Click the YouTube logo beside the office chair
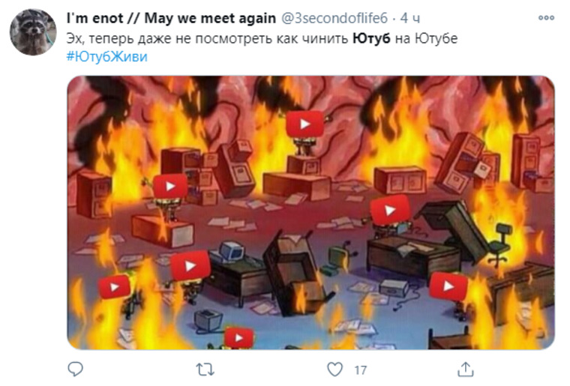This screenshot has height=386, width=570. (x=390, y=210)
